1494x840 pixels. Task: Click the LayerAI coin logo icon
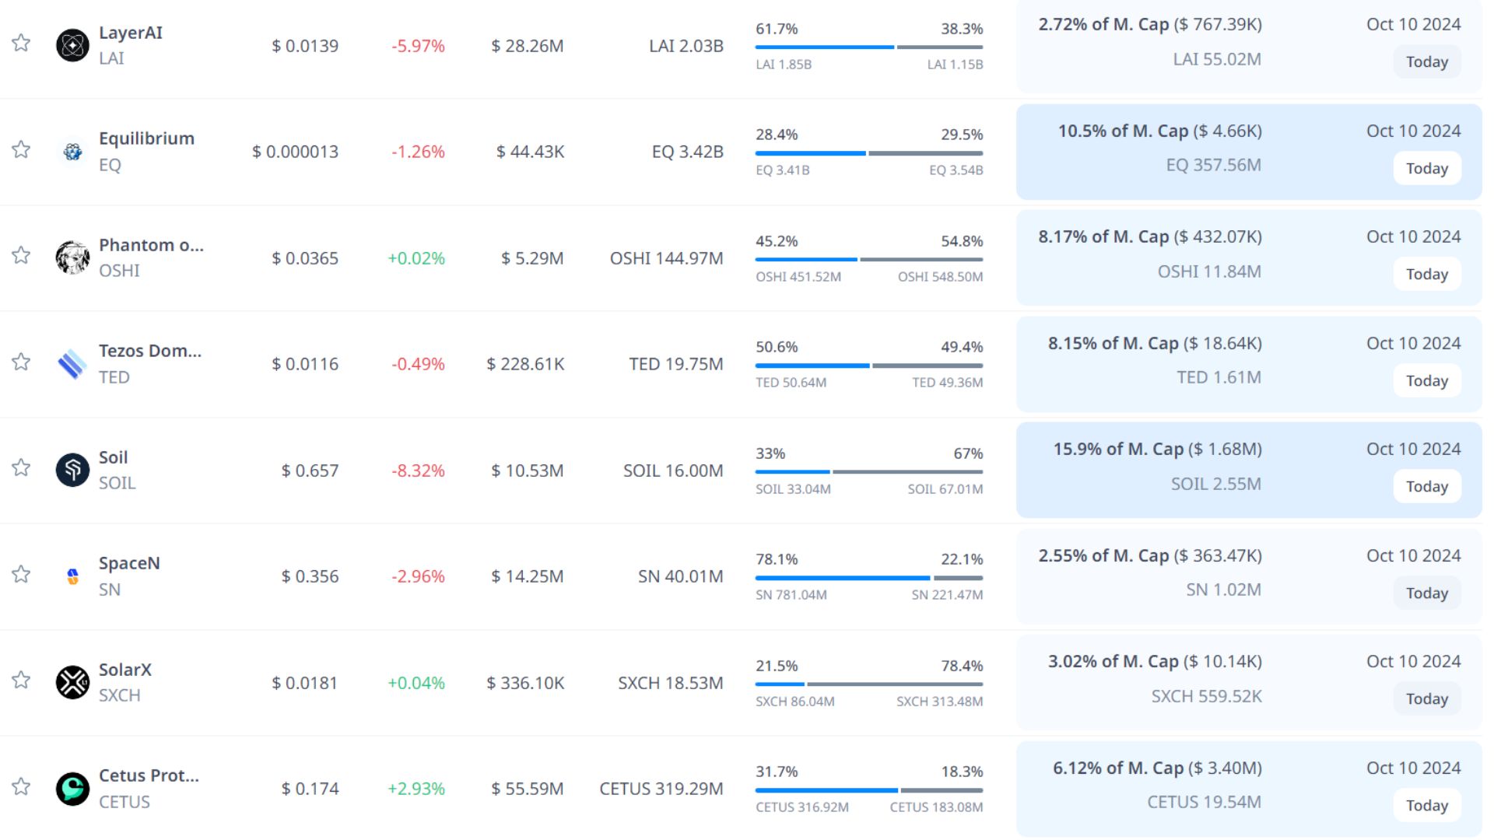(72, 45)
